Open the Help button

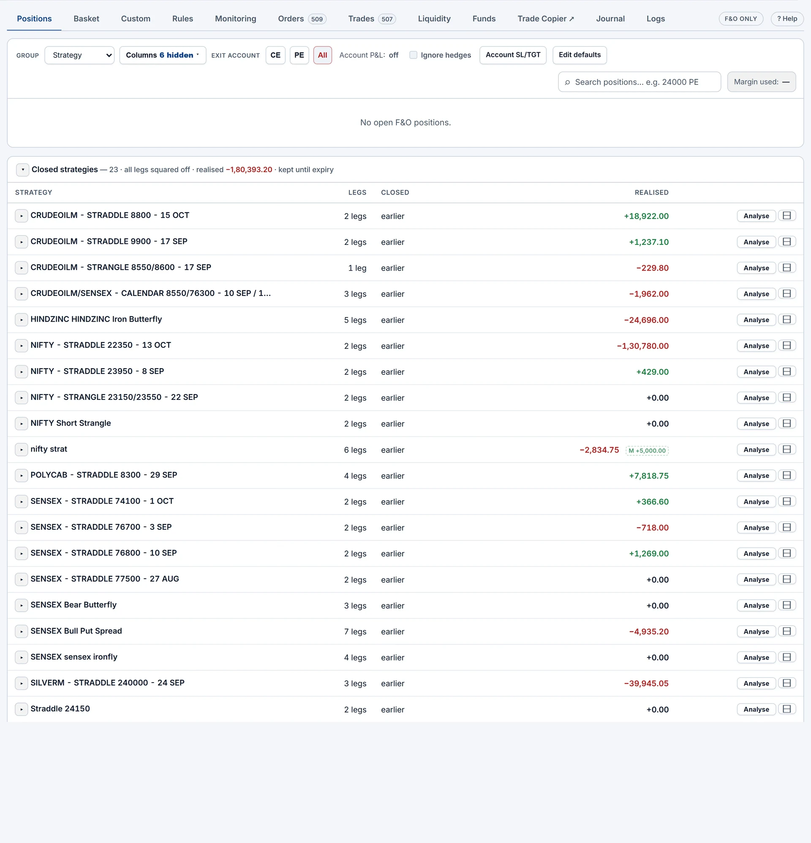click(787, 19)
